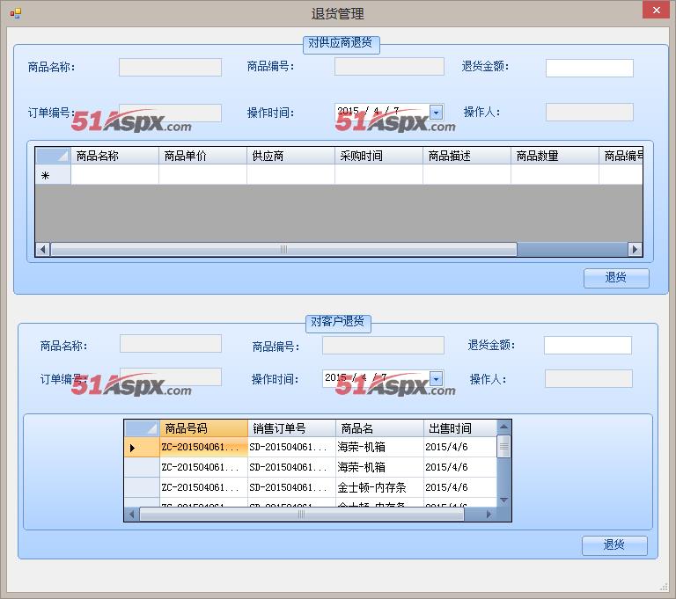
Task: Sort supplier grid by 商品单价 column header
Action: pos(202,156)
